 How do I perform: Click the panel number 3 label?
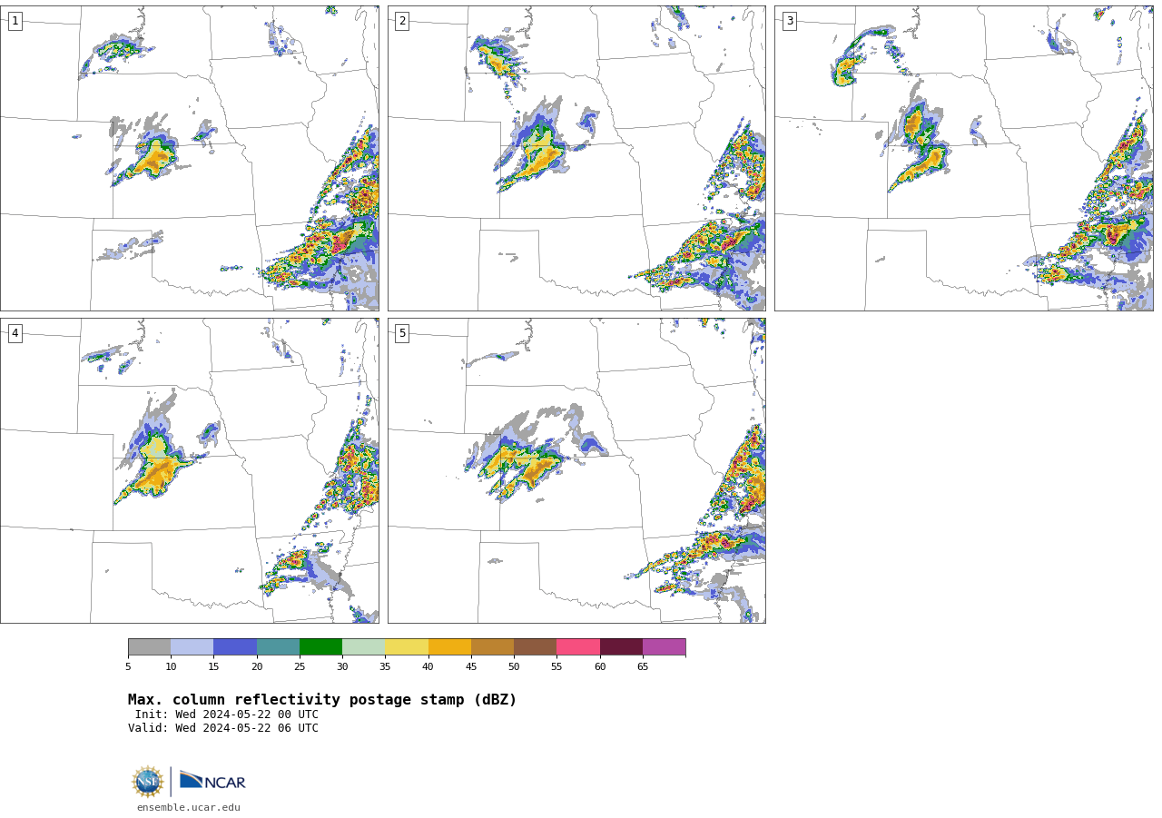pyautogui.click(x=789, y=21)
